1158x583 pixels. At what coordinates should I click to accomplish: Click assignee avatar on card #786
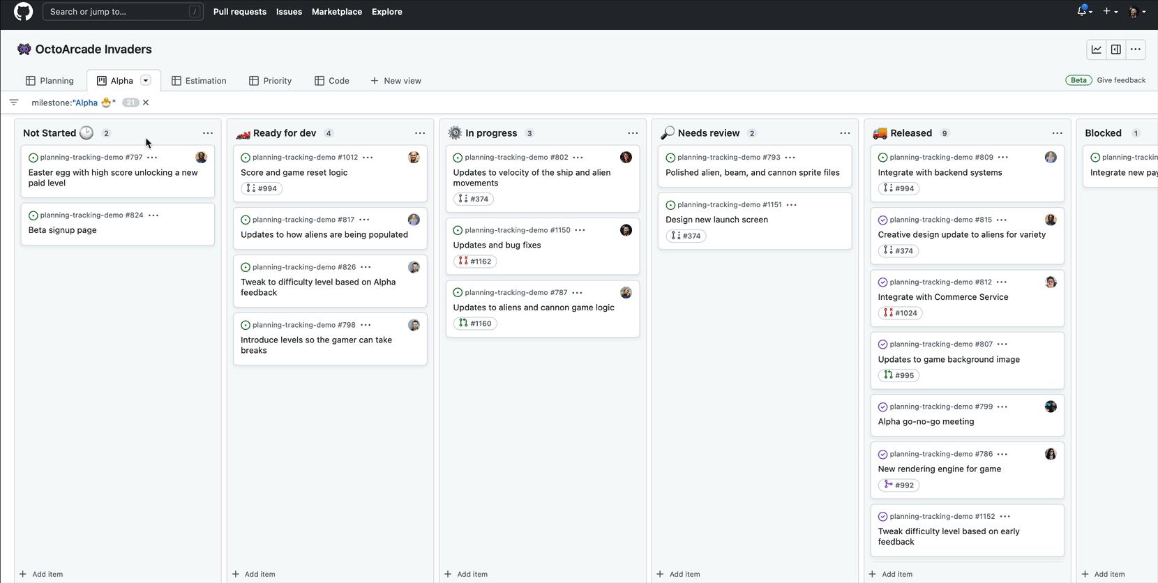1051,454
